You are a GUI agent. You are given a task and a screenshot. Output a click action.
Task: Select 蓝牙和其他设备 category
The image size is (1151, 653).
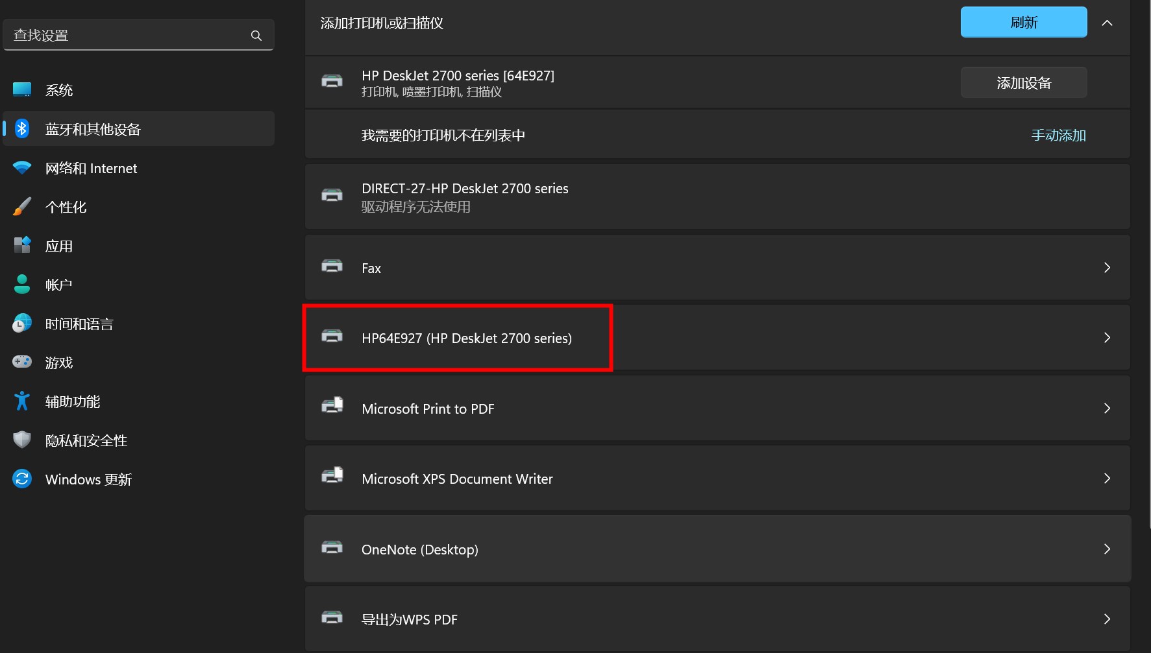click(x=138, y=128)
